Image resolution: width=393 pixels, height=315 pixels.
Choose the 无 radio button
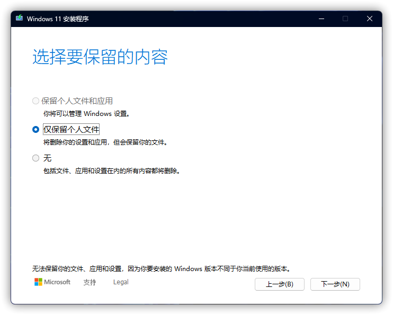click(x=35, y=158)
